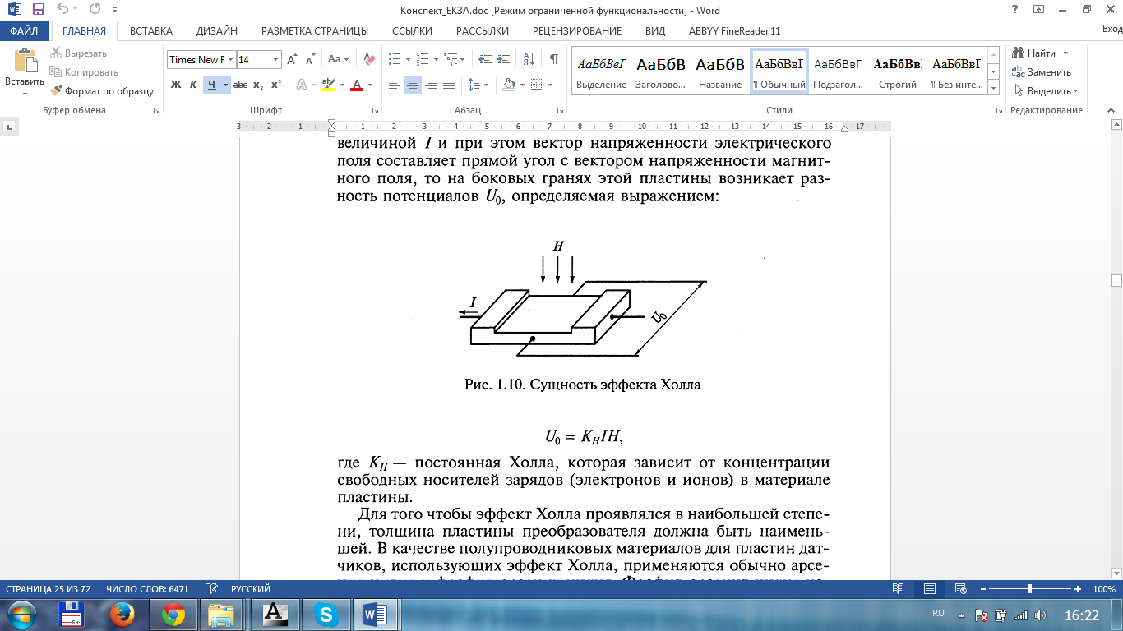Open the Выделить select dropdown
The image size is (1123, 631).
click(1046, 91)
